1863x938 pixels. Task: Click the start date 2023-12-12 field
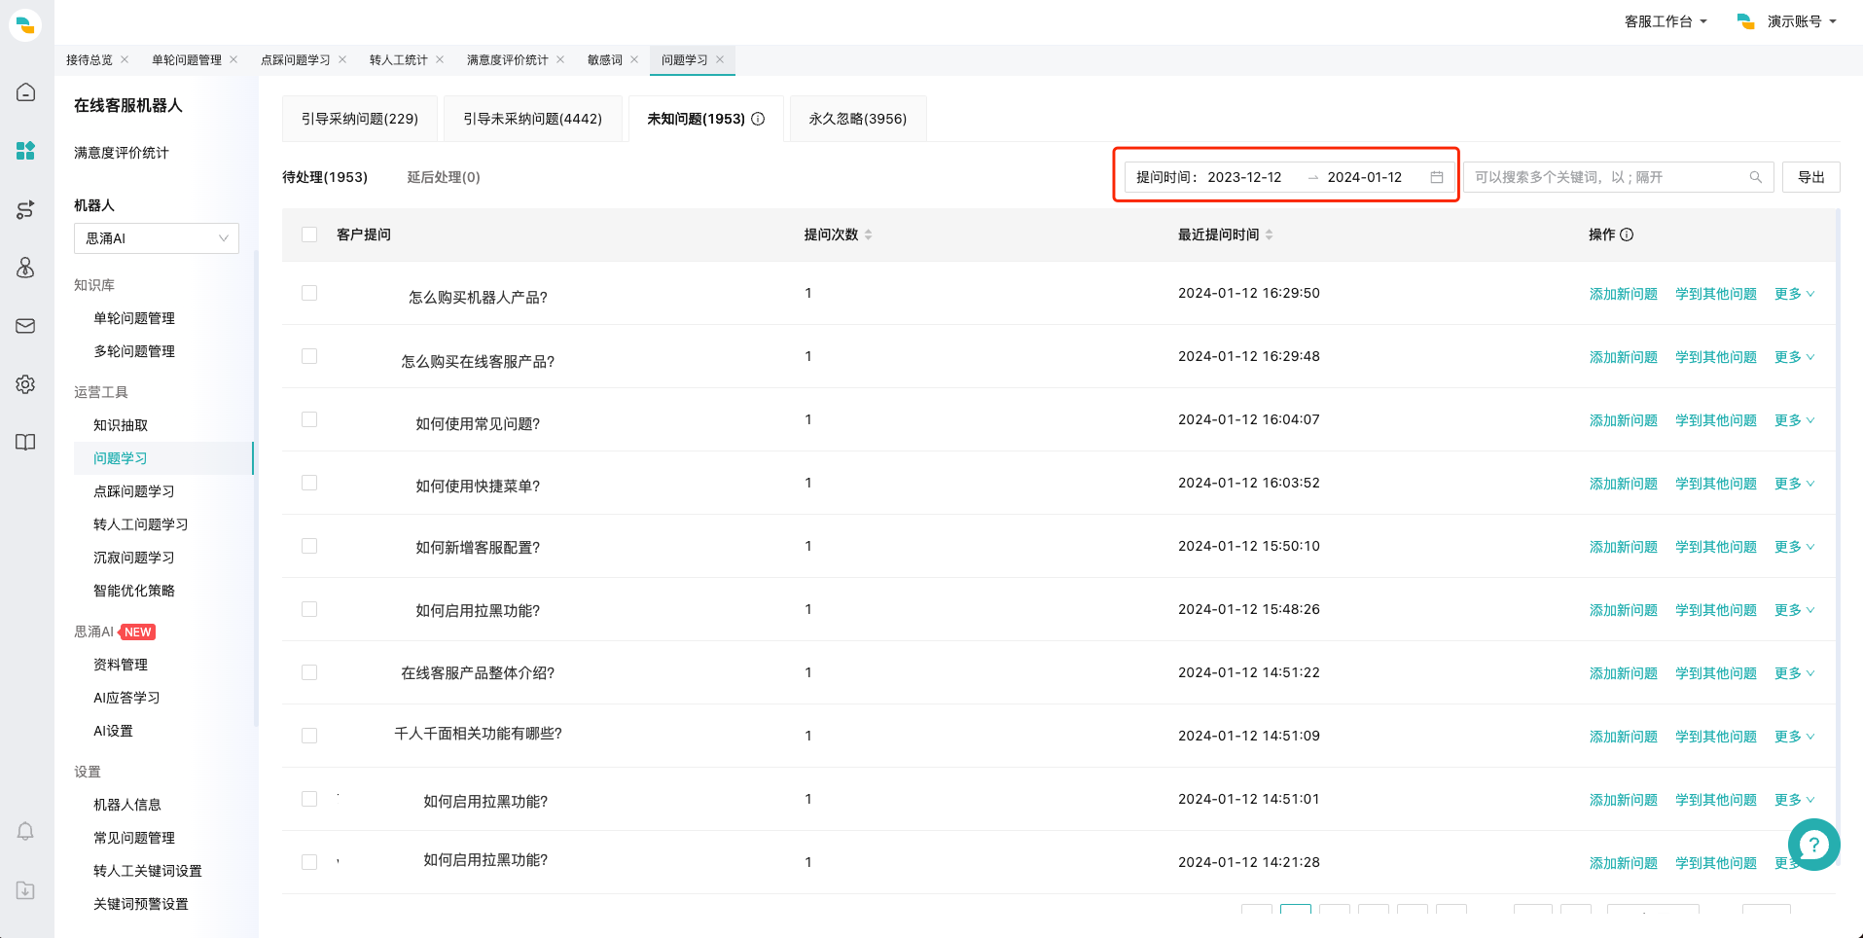tap(1245, 177)
